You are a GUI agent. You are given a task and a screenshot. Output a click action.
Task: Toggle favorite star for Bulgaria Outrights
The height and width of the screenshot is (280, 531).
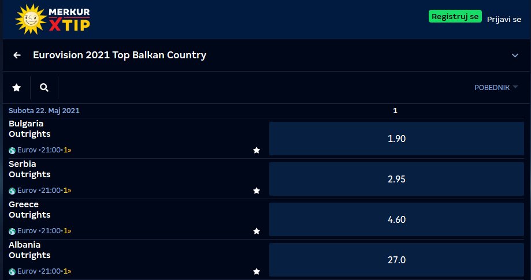click(x=257, y=150)
